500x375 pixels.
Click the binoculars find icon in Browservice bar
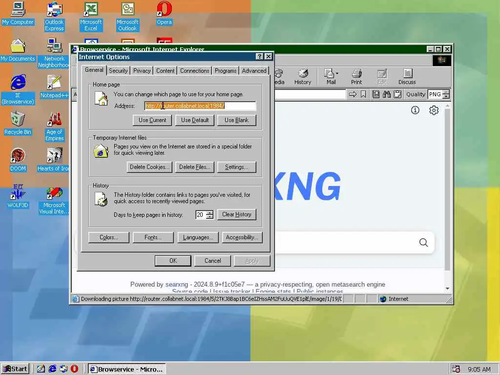click(x=387, y=94)
